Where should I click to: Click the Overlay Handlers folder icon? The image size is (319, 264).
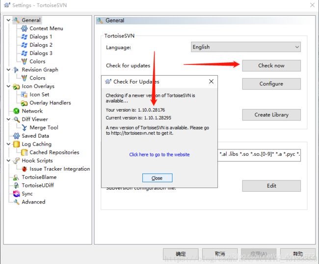click(24, 103)
